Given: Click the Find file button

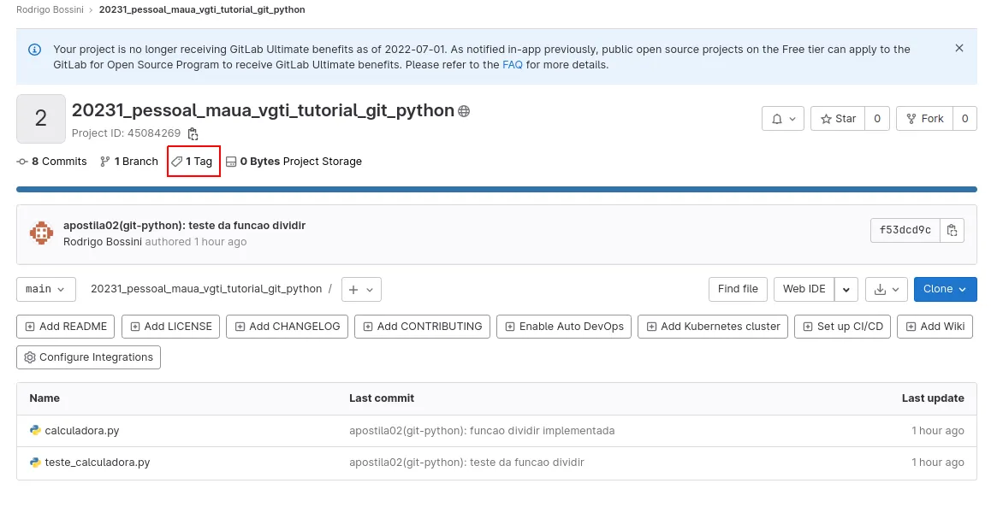Looking at the screenshot, I should 738,289.
